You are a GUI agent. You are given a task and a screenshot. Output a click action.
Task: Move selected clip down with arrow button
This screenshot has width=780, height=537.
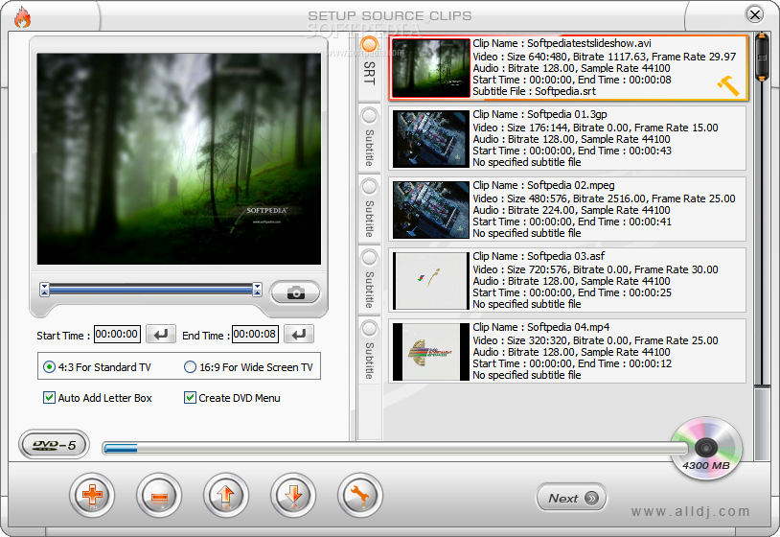click(x=293, y=496)
